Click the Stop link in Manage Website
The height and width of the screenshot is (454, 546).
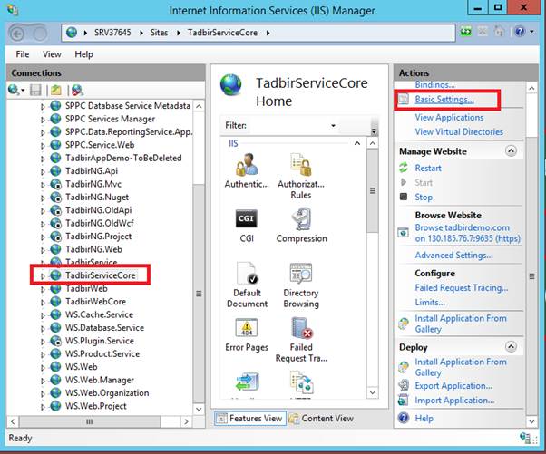(x=424, y=198)
